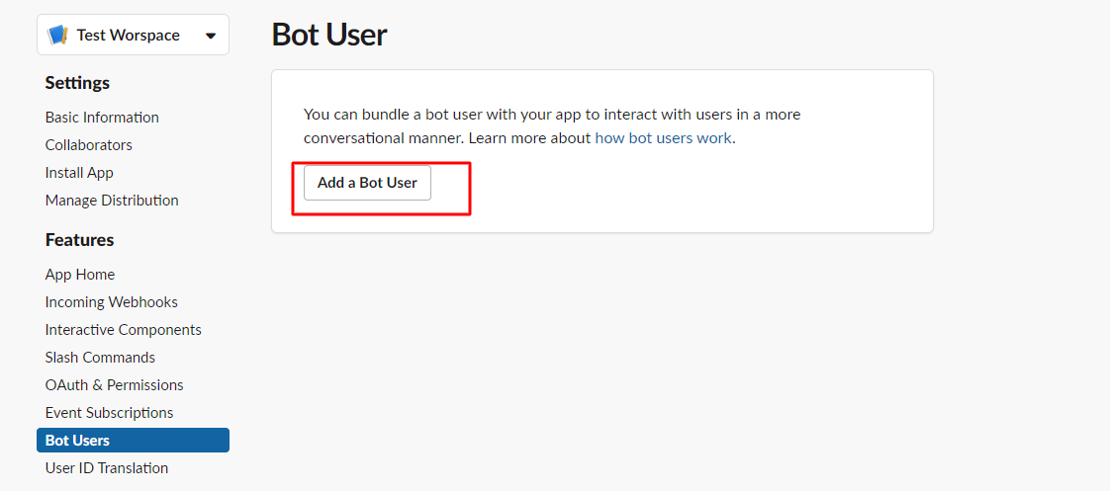Open Incoming Webhooks page
The image size is (1110, 491).
pos(112,302)
